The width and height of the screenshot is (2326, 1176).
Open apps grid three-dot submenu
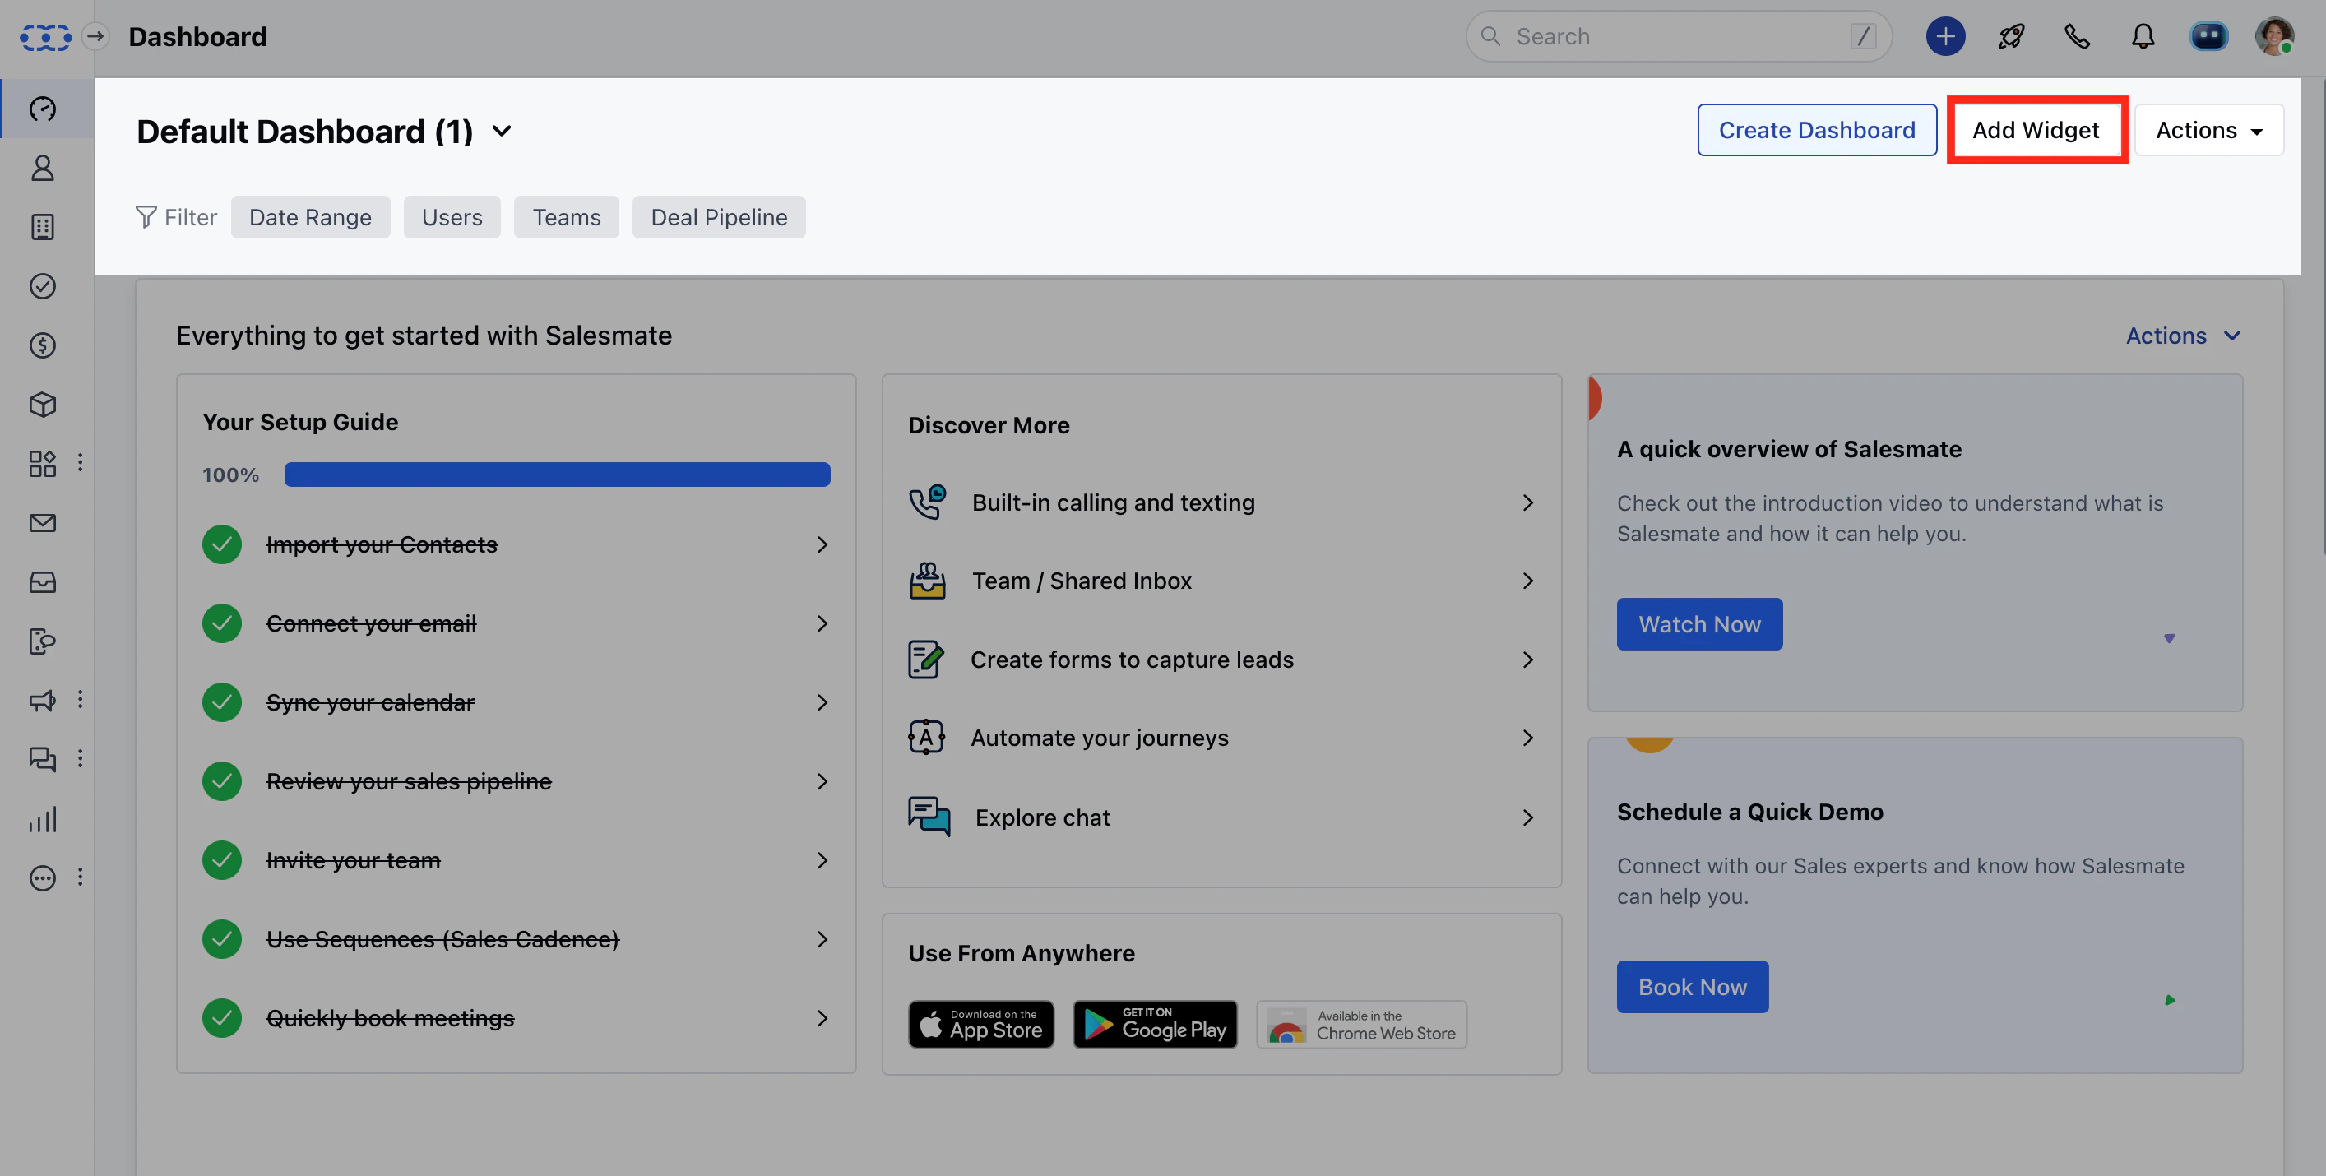pos(81,463)
